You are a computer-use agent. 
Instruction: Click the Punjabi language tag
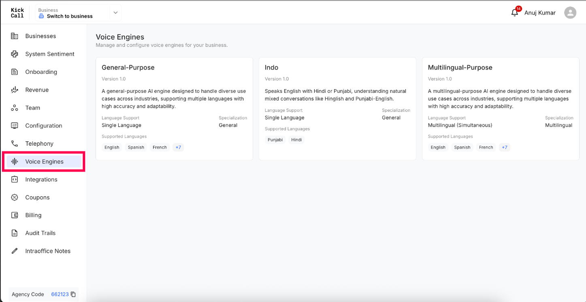tap(275, 140)
